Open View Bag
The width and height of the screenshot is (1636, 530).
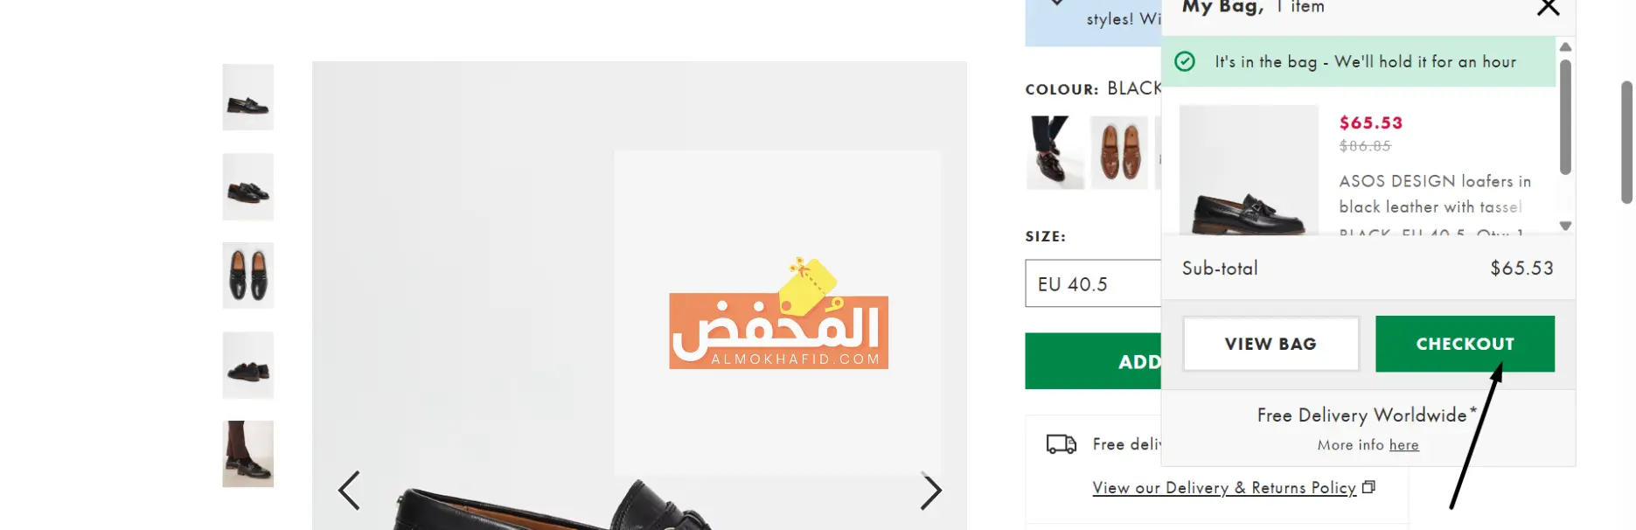click(1271, 344)
